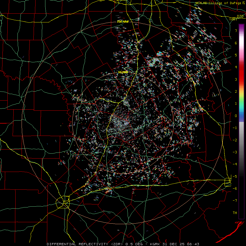Click the 100 NMI range ring label
Image resolution: width=246 pixels, height=246 pixels.
coord(123,22)
